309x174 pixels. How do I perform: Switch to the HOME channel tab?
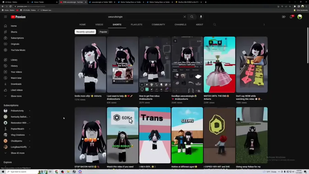tap(82, 25)
